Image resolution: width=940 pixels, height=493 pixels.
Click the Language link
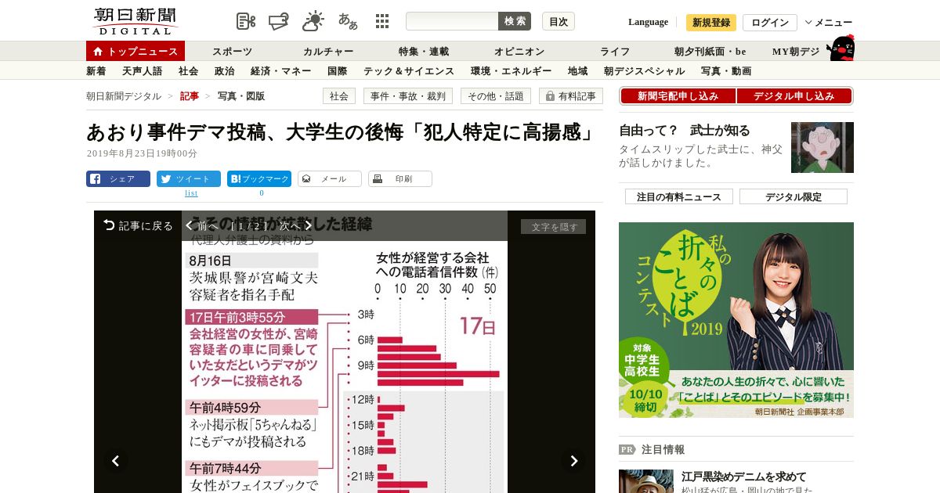pos(648,22)
